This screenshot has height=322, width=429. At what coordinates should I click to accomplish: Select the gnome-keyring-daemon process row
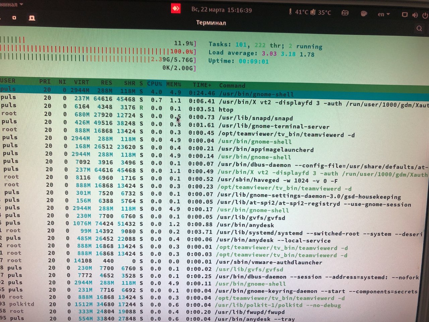click(214, 290)
